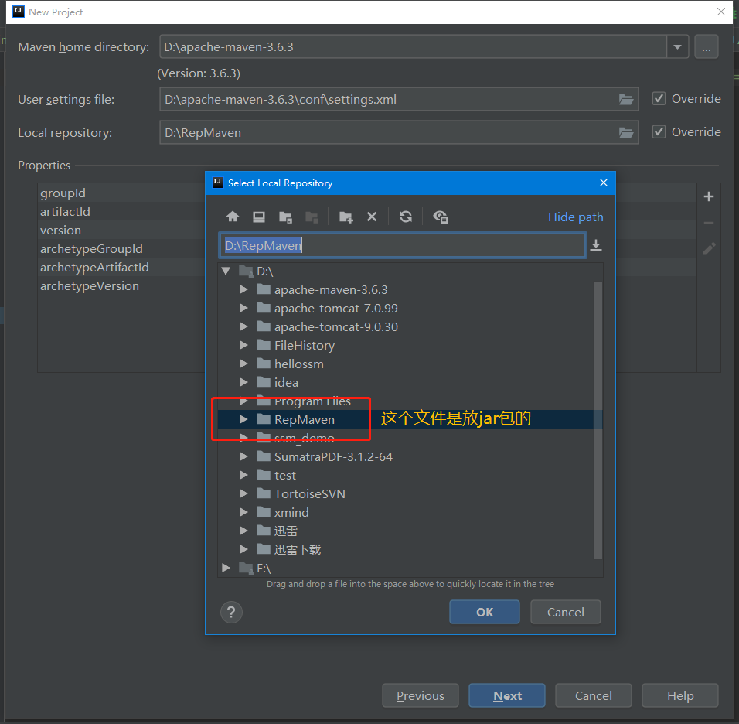Click the Desktop directory icon
The image size is (739, 724).
coord(259,217)
